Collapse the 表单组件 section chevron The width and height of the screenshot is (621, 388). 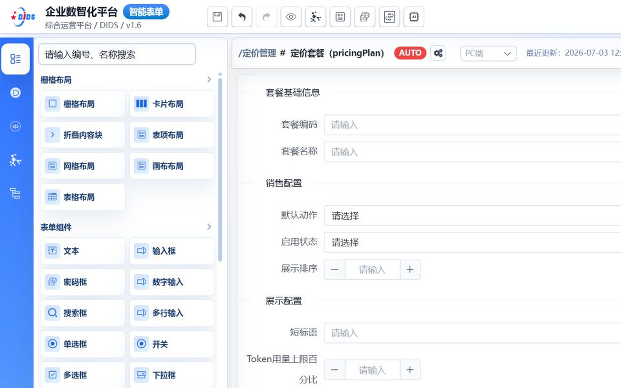click(x=209, y=227)
